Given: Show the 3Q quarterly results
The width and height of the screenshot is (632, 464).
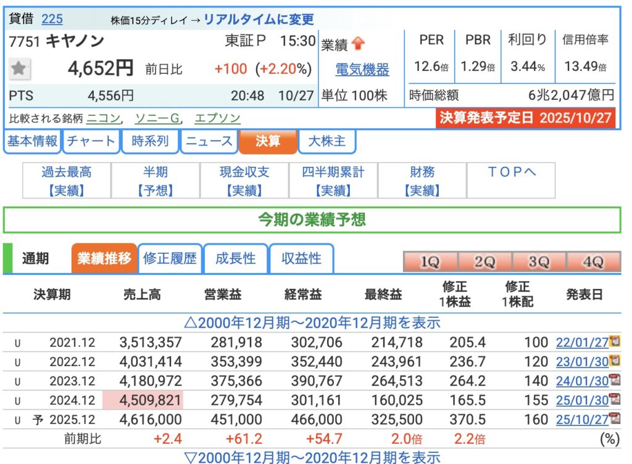Looking at the screenshot, I should click(538, 261).
